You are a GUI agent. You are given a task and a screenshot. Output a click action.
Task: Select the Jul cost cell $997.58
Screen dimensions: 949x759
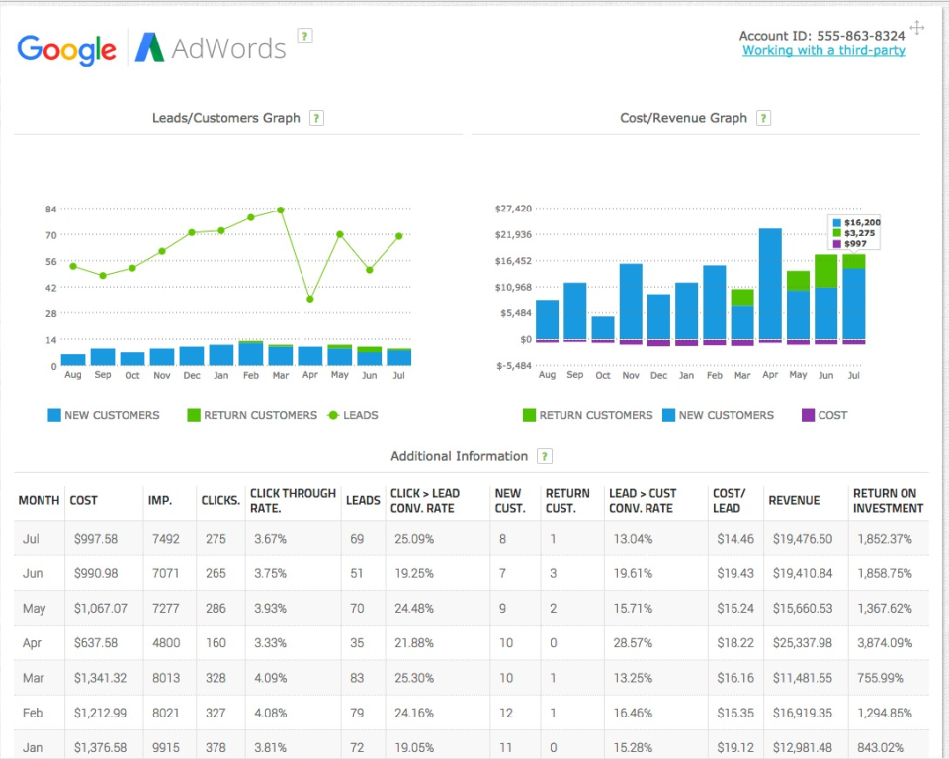point(96,538)
